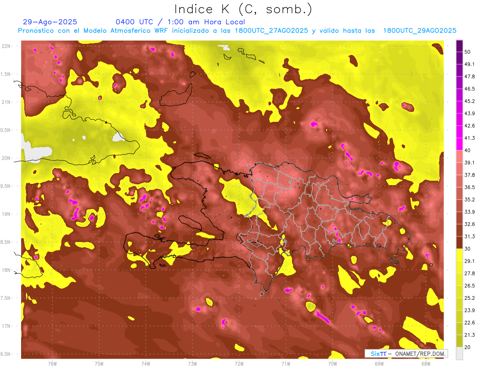Click the longitude label "74W"
This screenshot has width=478, height=369.
point(145,363)
